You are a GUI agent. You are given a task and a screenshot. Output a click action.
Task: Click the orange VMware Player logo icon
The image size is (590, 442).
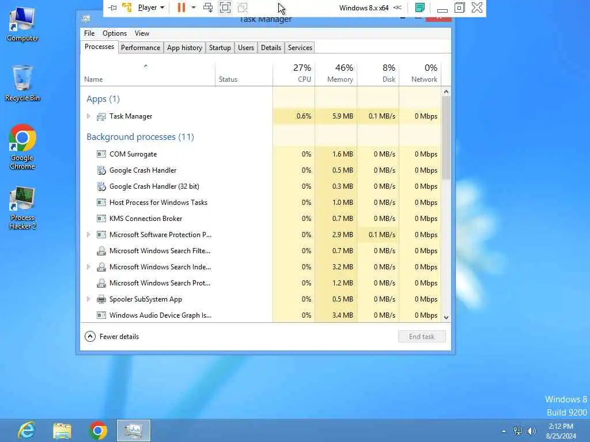[127, 7]
